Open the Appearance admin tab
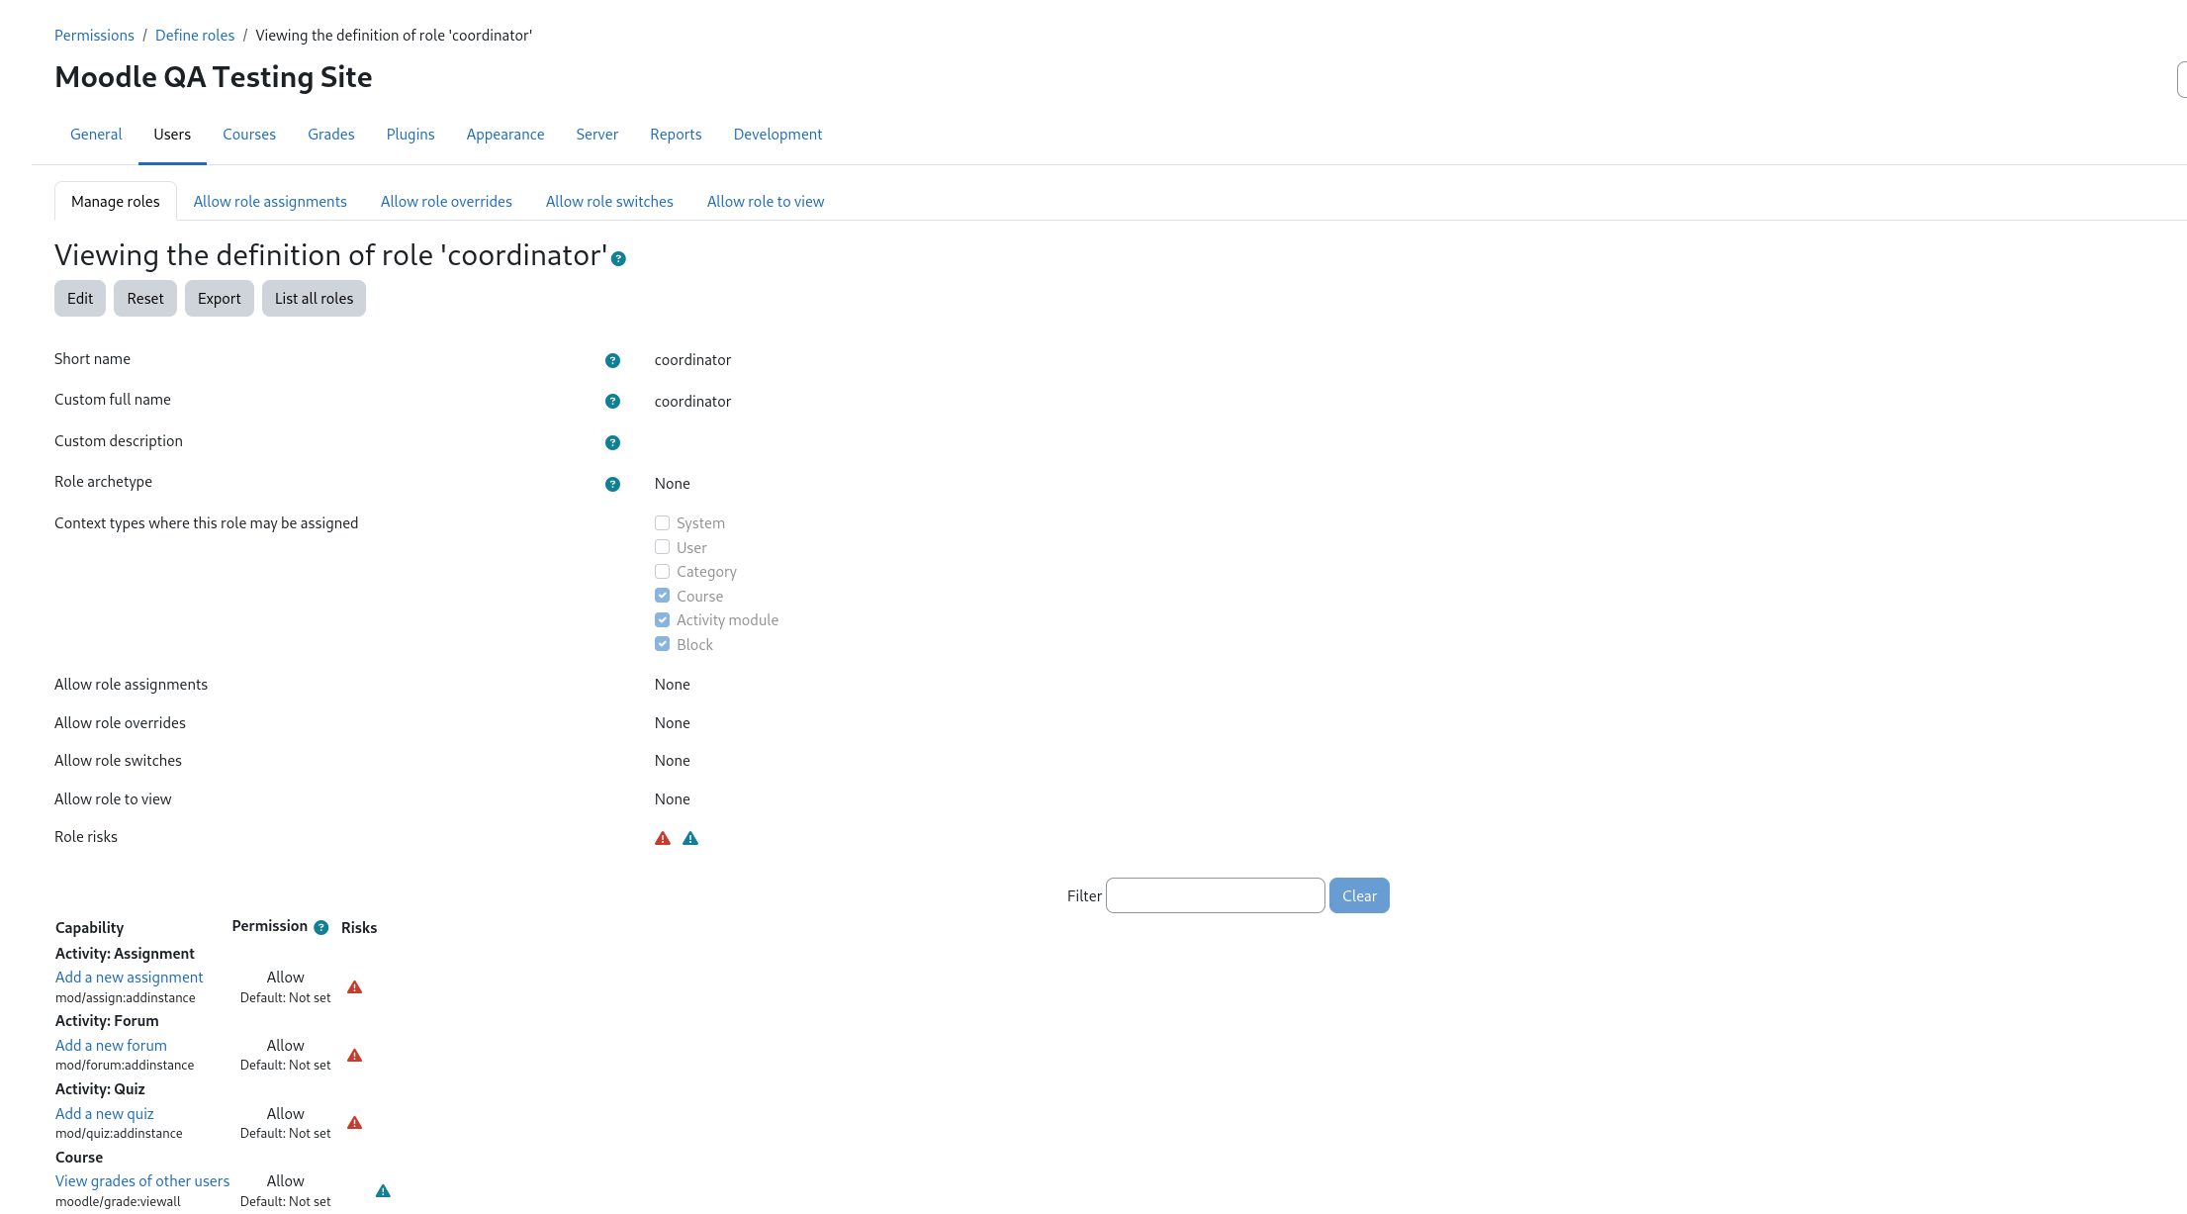 [x=505, y=135]
